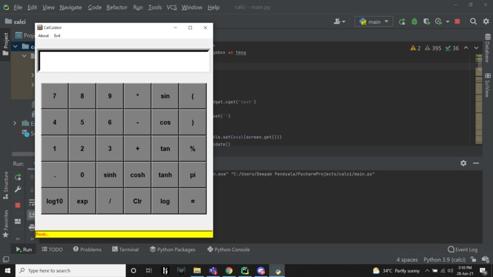Click the wrench icon in the Run panel
Image resolution: width=493 pixels, height=277 pixels.
18,190
